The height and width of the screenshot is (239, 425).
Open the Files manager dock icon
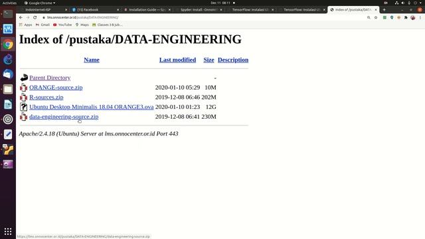(8, 89)
